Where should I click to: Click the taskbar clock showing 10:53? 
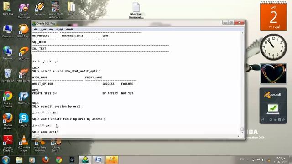pyautogui.click(x=280, y=160)
